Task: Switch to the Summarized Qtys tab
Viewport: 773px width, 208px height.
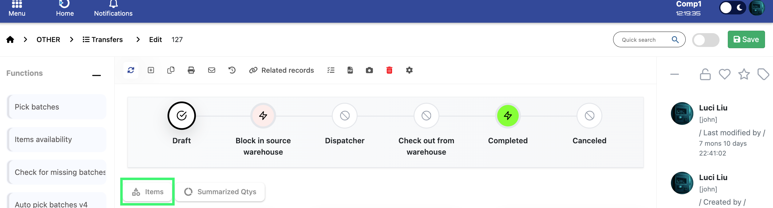Action: point(220,192)
